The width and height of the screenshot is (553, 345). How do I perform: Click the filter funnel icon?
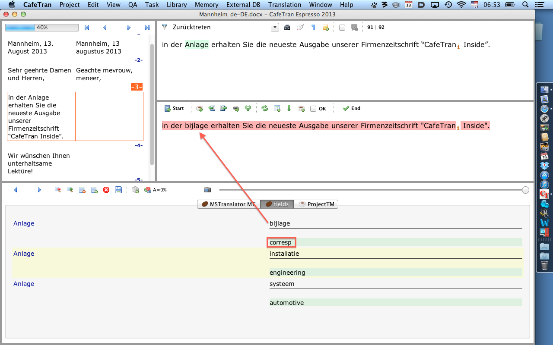165,27
